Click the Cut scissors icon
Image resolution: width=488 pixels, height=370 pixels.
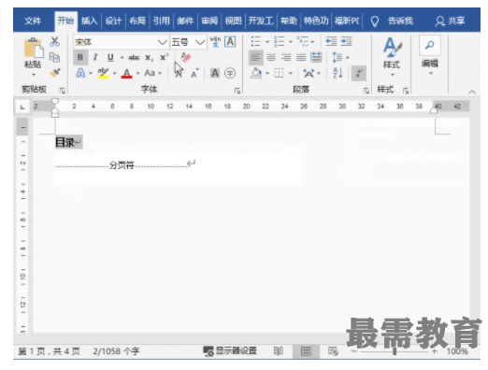coord(54,41)
